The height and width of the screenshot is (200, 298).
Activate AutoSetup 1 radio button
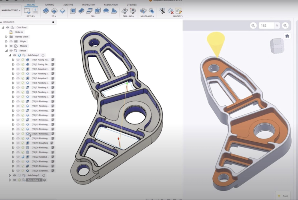tap(43, 55)
